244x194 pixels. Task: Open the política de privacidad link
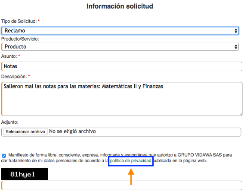point(130,161)
